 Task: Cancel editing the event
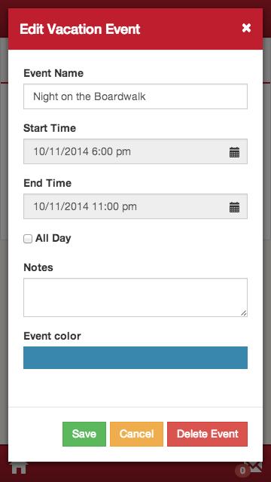coord(136,434)
